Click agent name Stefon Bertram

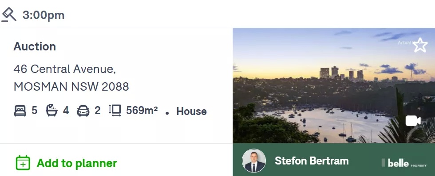click(312, 161)
